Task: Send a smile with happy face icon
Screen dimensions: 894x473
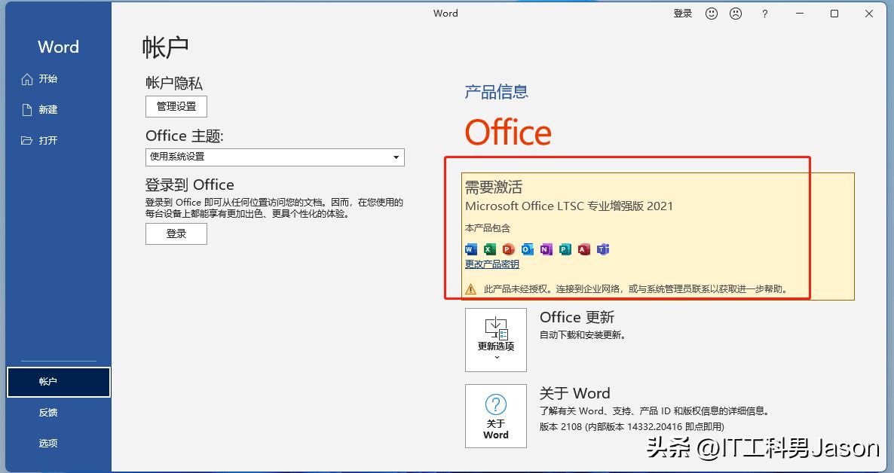Action: click(711, 14)
